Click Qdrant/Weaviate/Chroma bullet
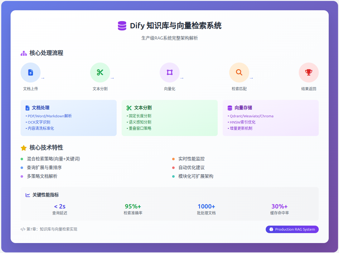 [x=250, y=116]
